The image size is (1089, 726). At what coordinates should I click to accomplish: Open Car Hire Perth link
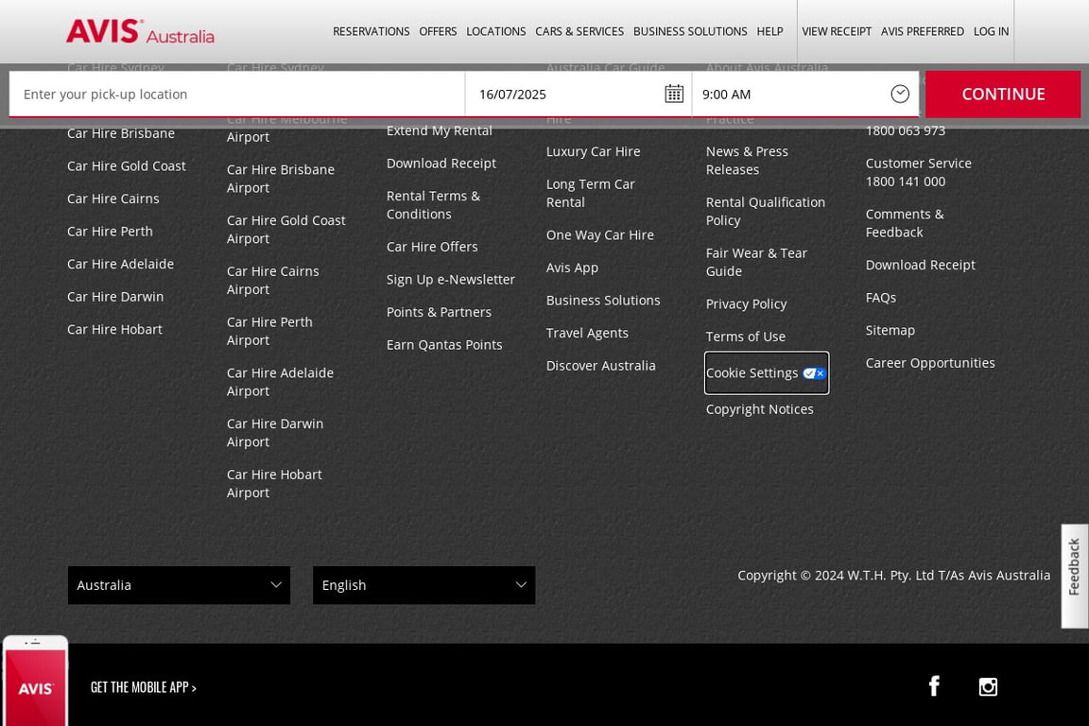tap(110, 232)
